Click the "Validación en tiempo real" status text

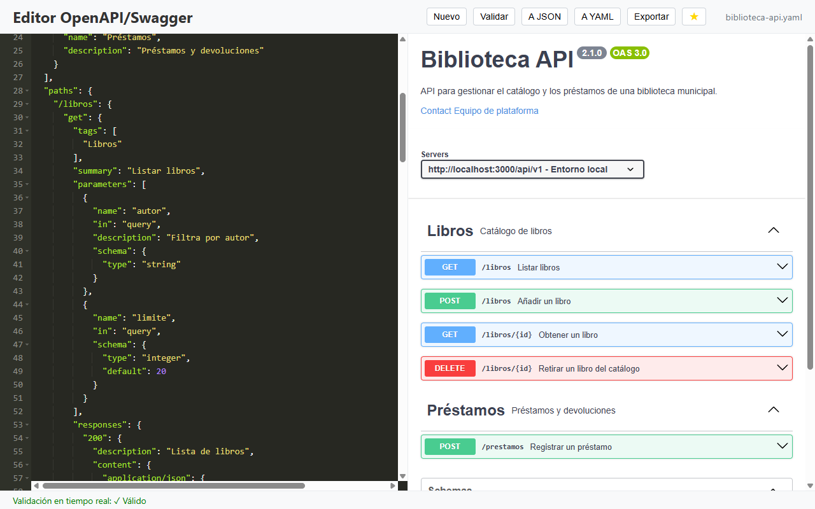click(80, 501)
